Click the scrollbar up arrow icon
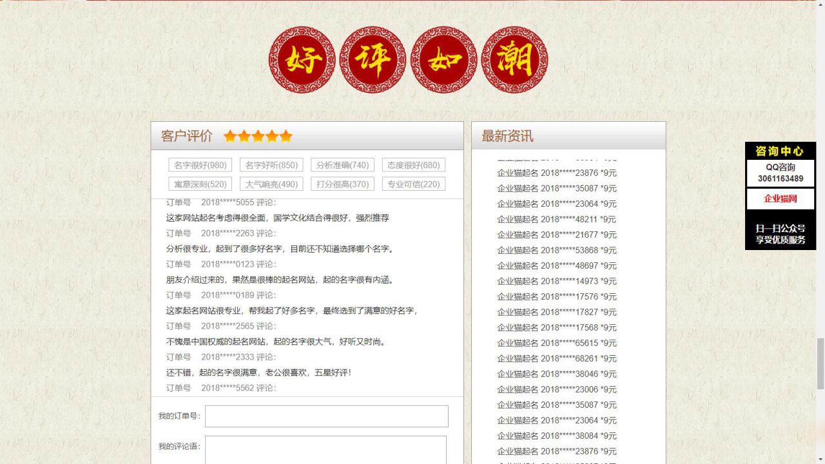This screenshot has height=464, width=825. [x=819, y=5]
